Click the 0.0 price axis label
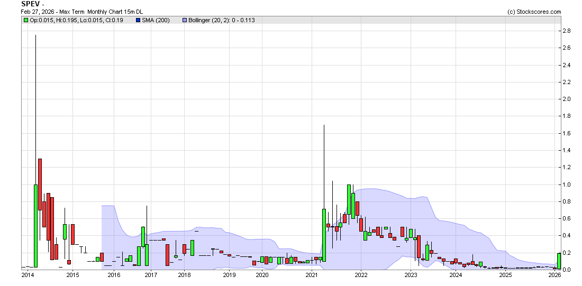The height and width of the screenshot is (286, 582). 567,270
